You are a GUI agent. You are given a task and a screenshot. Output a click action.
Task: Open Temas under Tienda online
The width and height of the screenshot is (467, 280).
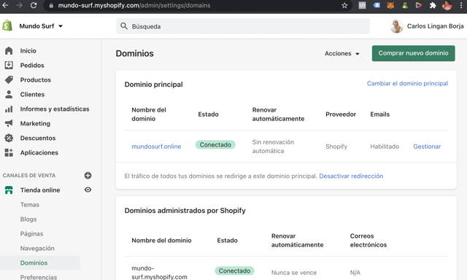tap(30, 205)
